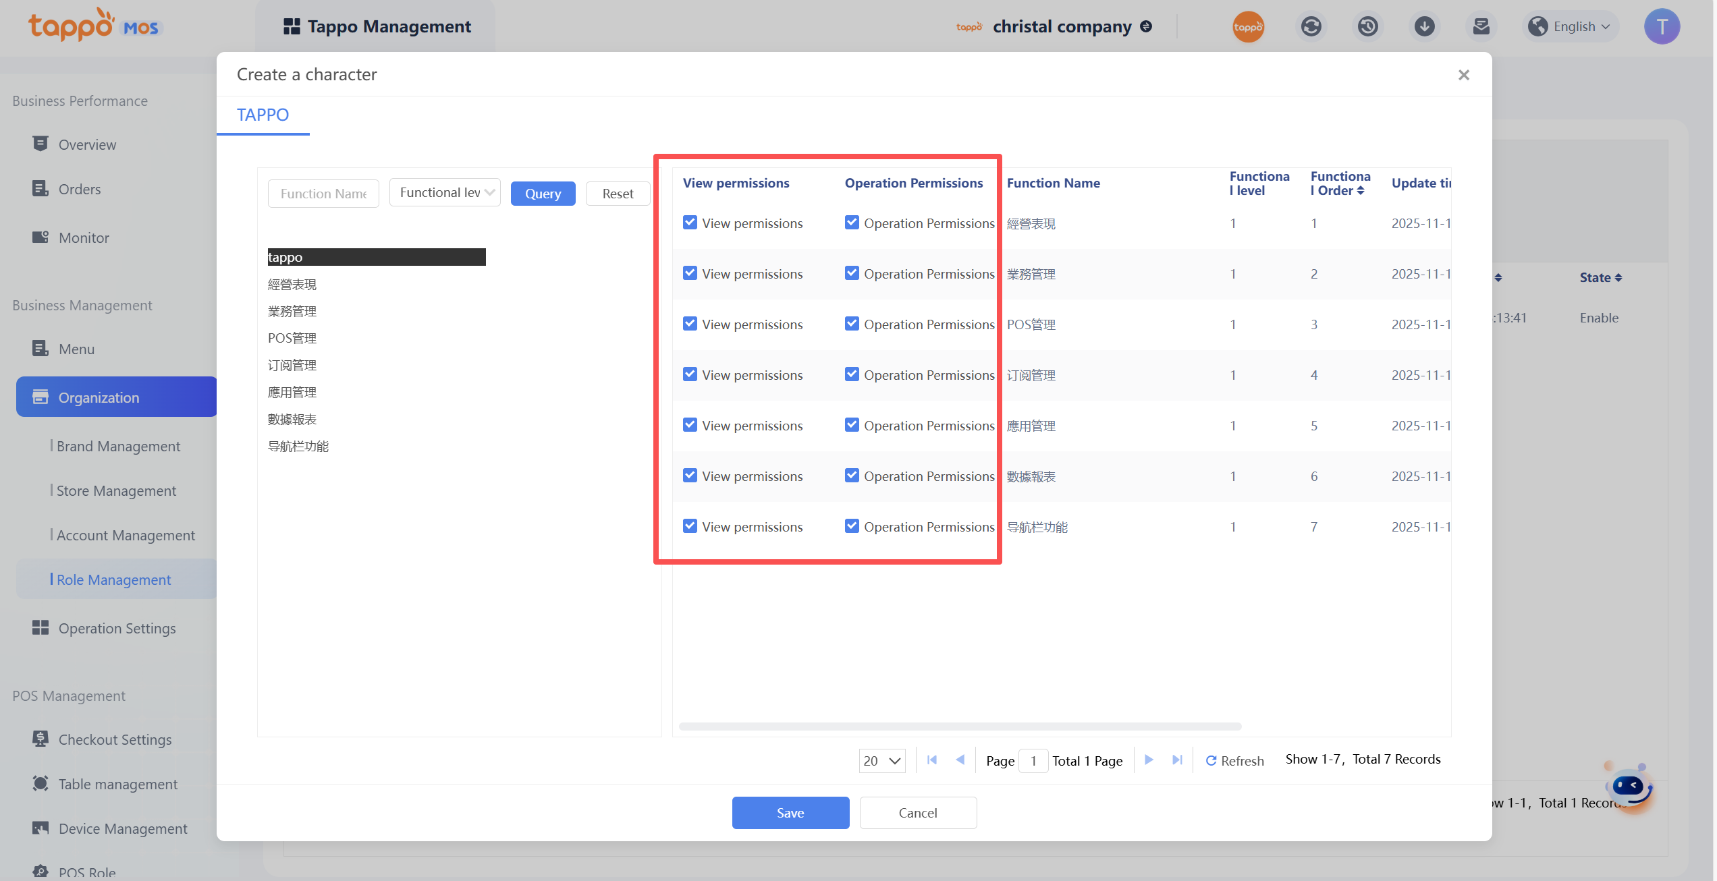Go to last page arrow icon
This screenshot has height=881, width=1717.
1177,760
